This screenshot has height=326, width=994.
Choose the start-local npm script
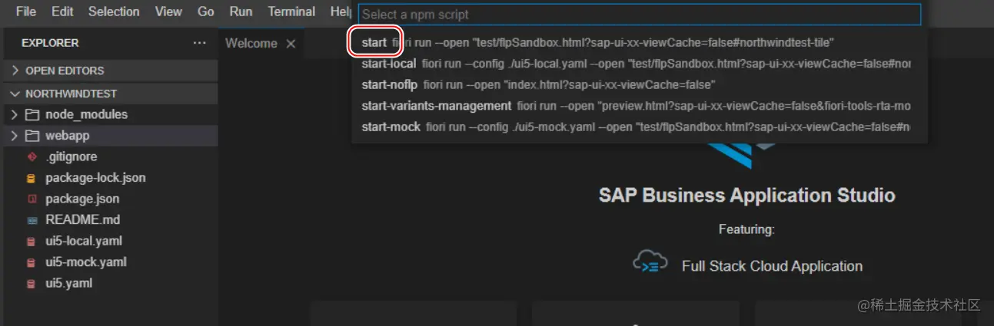(639, 64)
